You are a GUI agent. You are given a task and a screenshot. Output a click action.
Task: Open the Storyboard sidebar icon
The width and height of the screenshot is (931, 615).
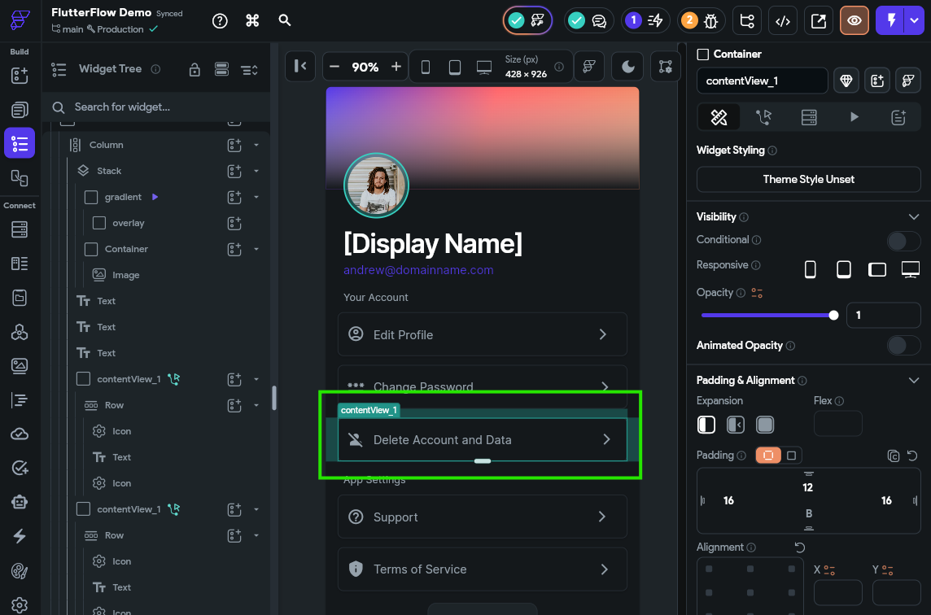[20, 177]
